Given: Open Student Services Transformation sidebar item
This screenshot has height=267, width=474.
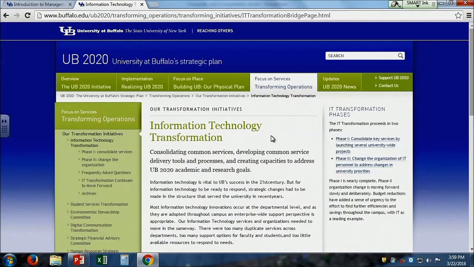Looking at the screenshot, I should [x=99, y=204].
